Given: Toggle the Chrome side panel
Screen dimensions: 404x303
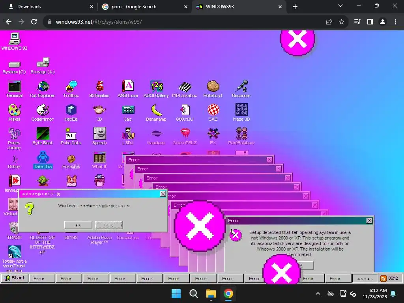Looking at the screenshot, I should click(x=370, y=22).
